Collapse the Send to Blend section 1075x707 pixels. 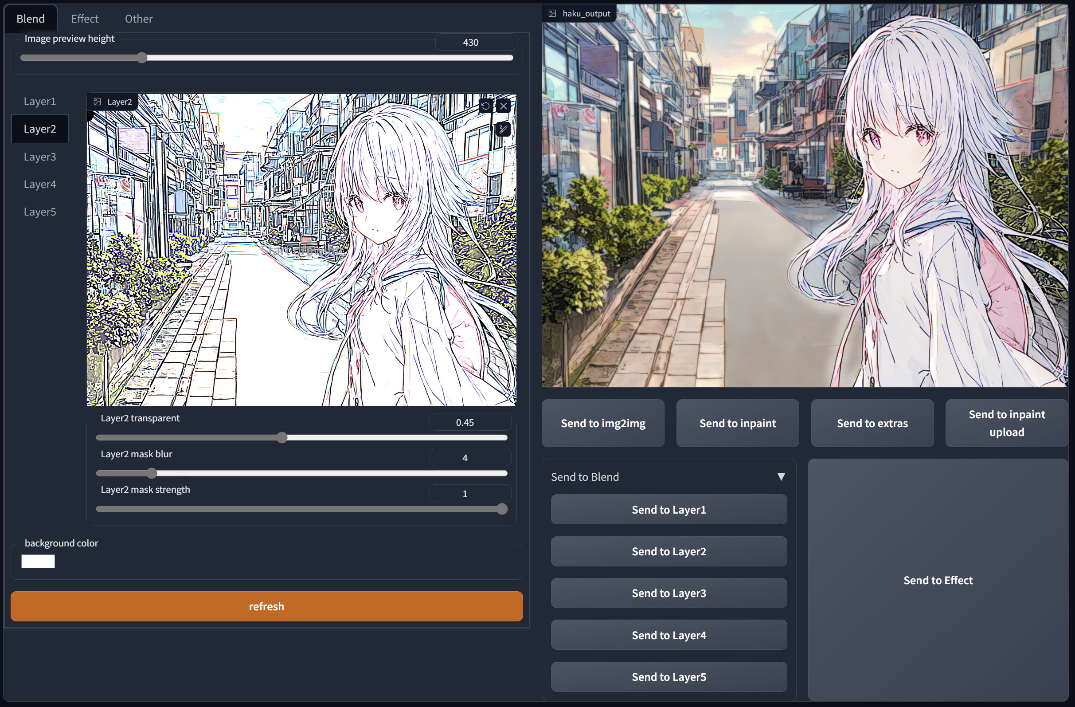[x=781, y=477]
